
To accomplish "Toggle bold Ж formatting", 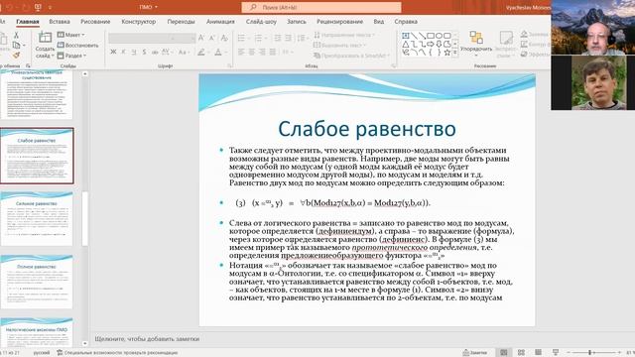I will (113, 52).
